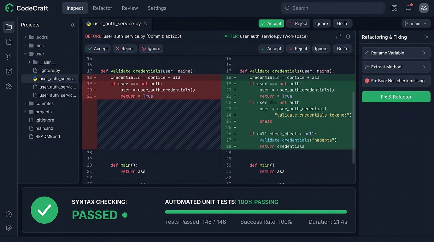Expand the commtes folder
The height and width of the screenshot is (242, 434).
point(25,103)
